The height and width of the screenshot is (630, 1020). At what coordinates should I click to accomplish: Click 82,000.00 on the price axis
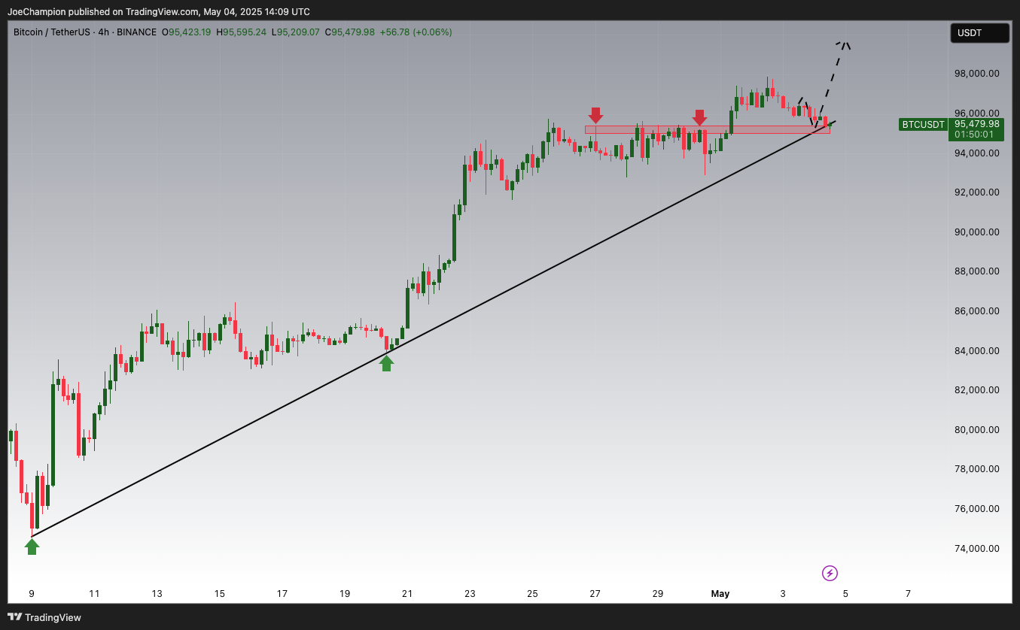point(976,390)
